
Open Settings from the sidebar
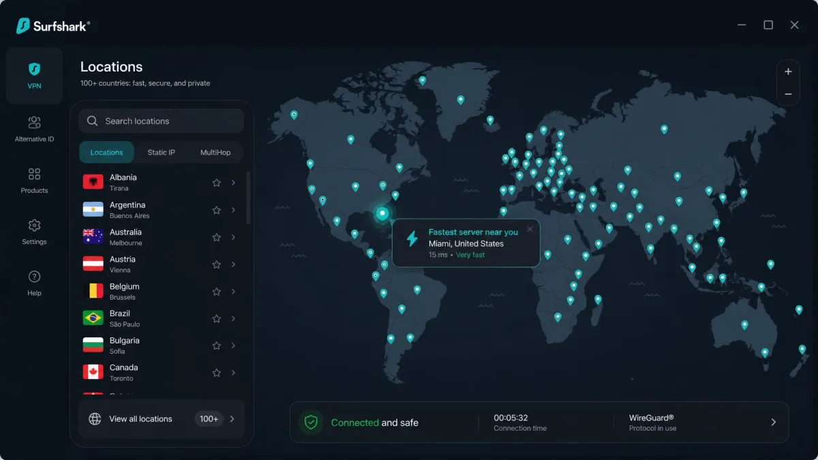point(34,232)
